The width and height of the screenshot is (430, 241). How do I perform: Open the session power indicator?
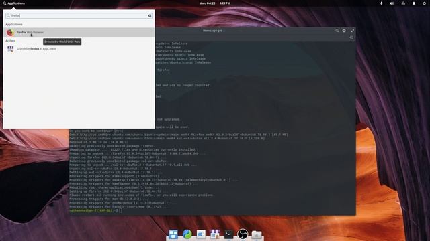click(424, 3)
